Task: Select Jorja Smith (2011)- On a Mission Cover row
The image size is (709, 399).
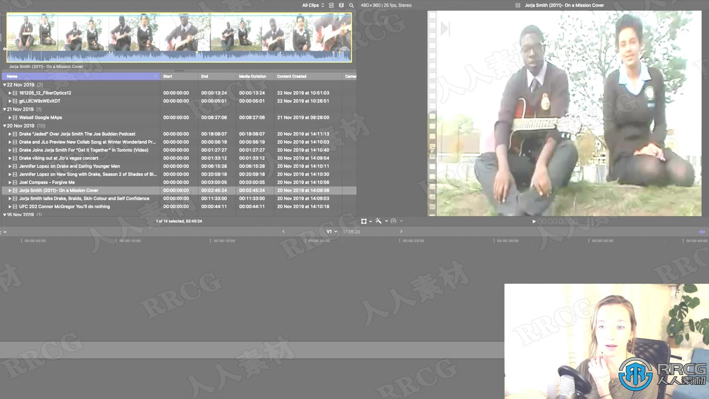Action: pos(179,190)
